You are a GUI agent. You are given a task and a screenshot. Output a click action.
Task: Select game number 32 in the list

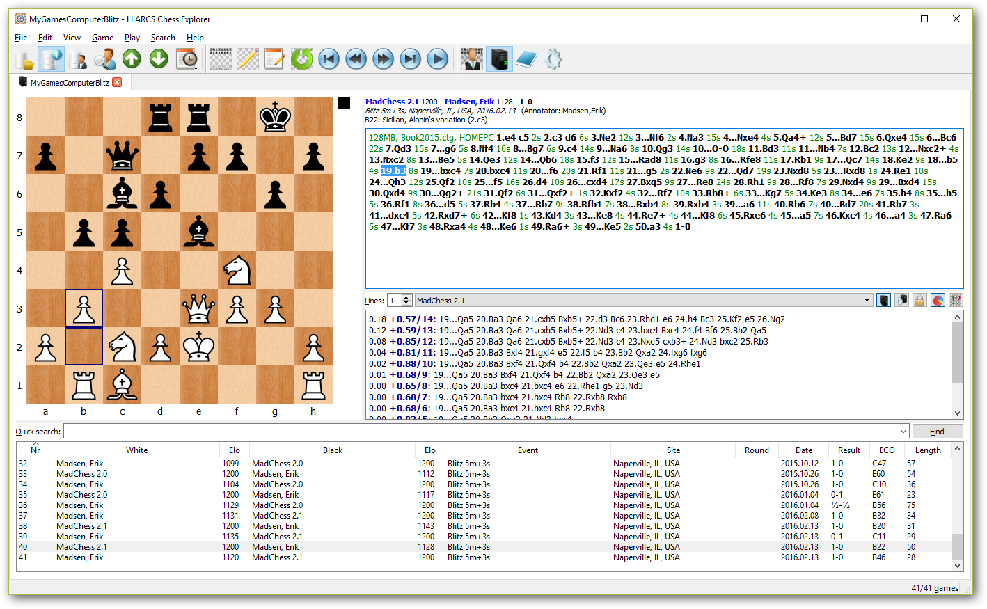pos(484,464)
